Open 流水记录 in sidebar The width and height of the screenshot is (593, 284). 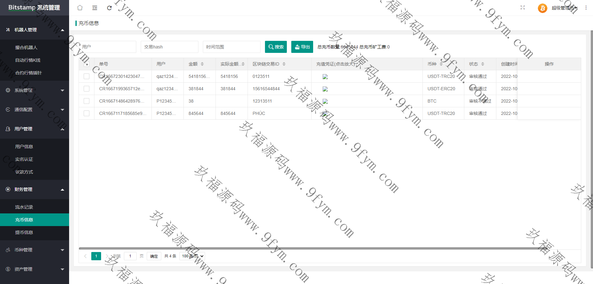pyautogui.click(x=24, y=207)
